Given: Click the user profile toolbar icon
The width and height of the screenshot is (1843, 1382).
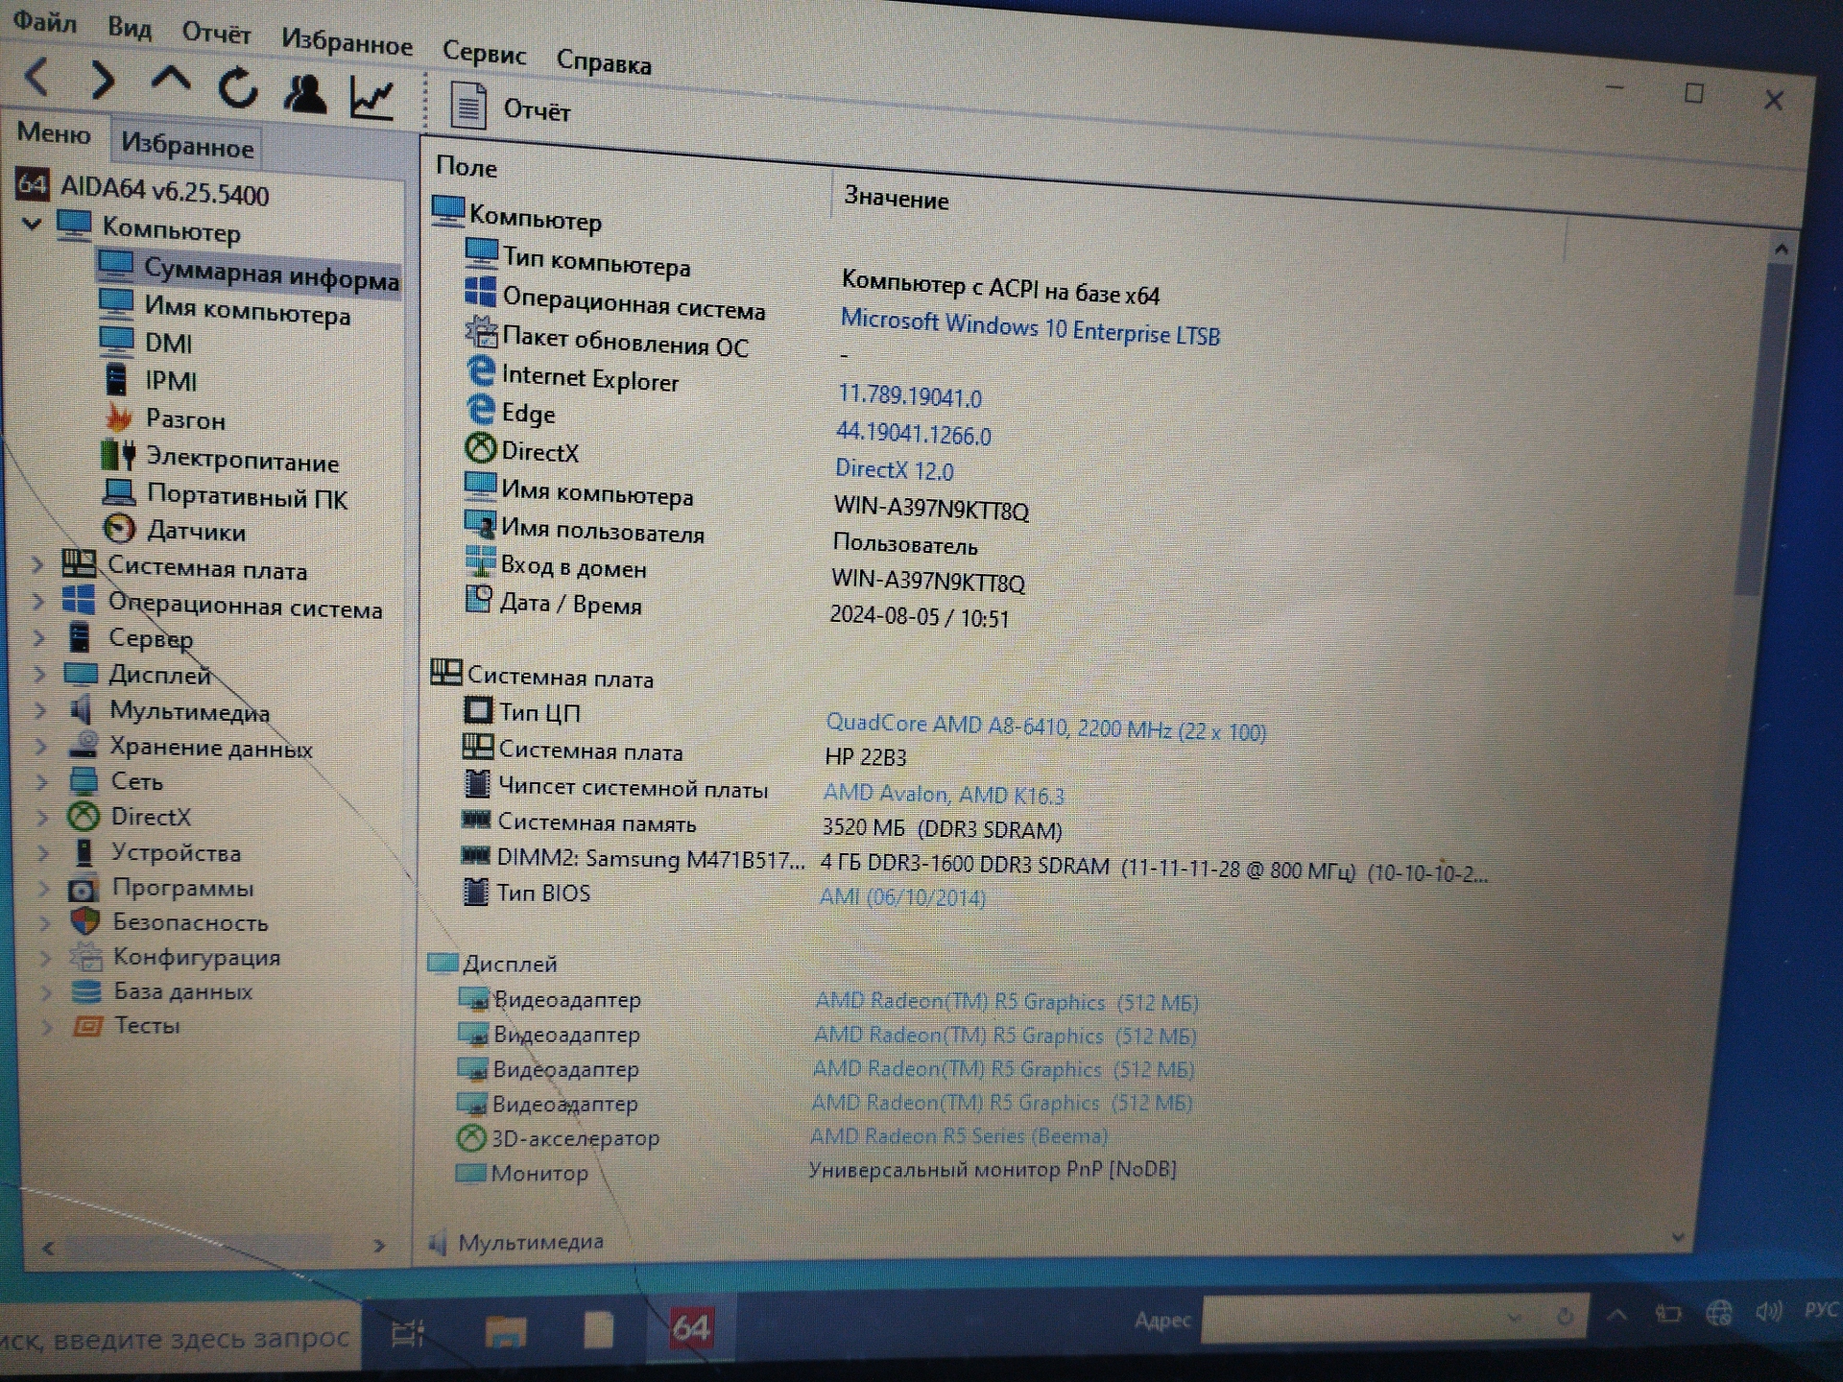Looking at the screenshot, I should click(x=305, y=93).
